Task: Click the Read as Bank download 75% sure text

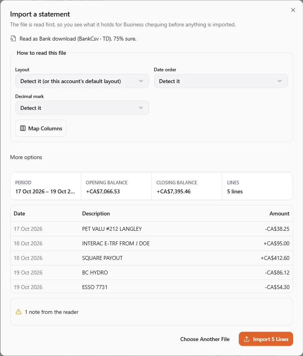Action: 78,39
